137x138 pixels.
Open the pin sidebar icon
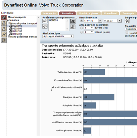4,34
